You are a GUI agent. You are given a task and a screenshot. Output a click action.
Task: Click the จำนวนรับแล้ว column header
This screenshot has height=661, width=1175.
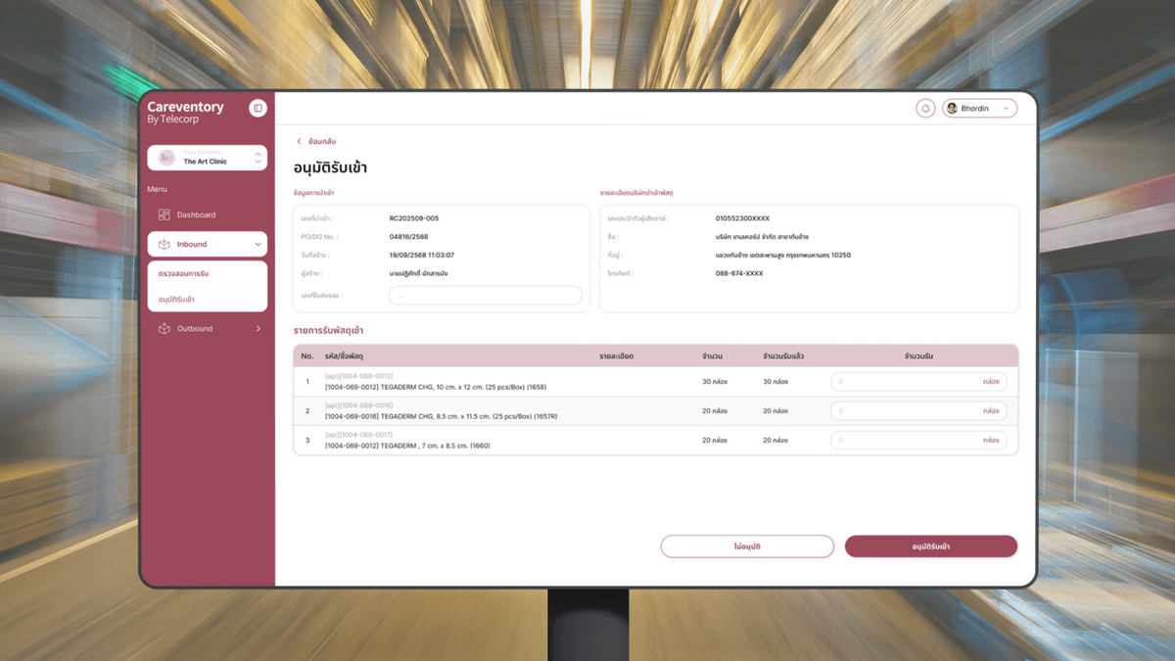(783, 355)
